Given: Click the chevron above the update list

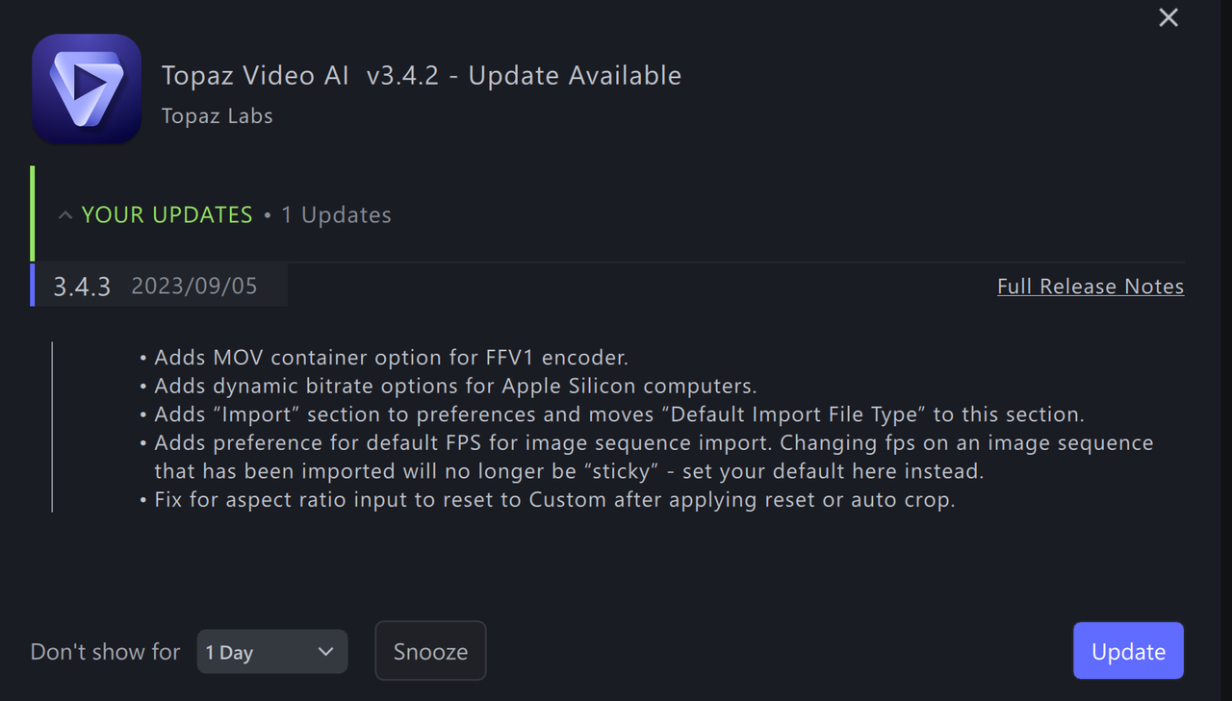Looking at the screenshot, I should click(64, 214).
